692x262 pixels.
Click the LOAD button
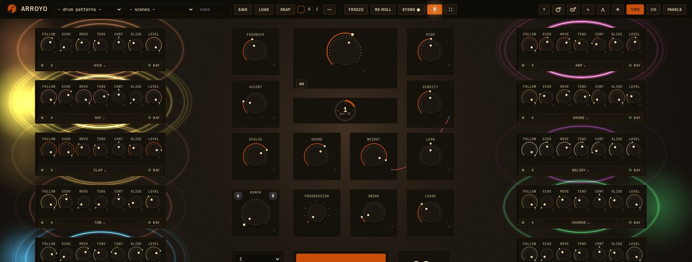[264, 10]
